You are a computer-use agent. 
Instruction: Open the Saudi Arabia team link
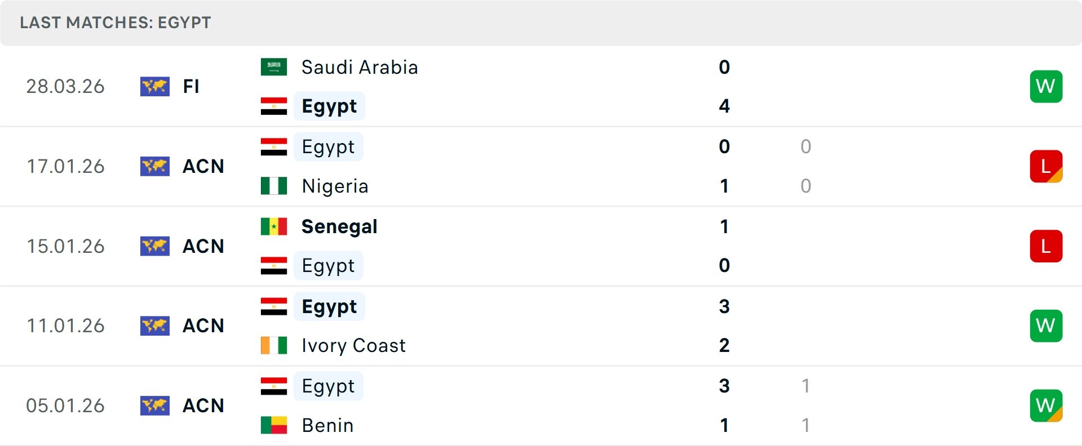click(360, 68)
